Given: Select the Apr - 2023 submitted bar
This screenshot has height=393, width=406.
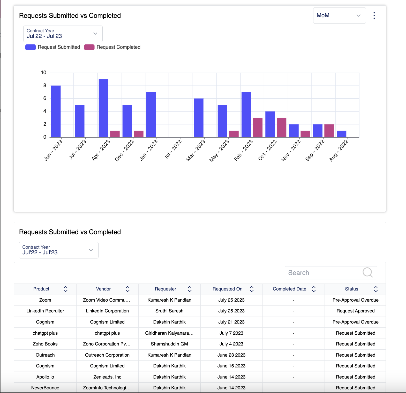Looking at the screenshot, I should click(103, 108).
